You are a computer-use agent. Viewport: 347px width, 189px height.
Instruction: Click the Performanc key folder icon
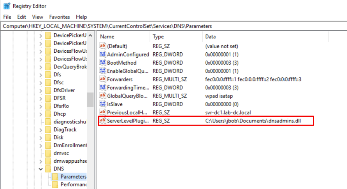[x=55, y=184]
